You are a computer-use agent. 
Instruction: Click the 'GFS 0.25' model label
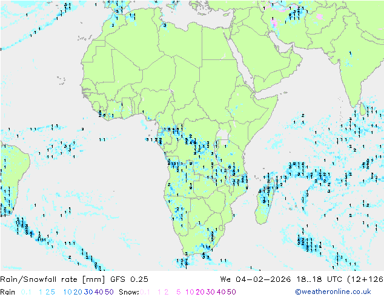pos(129,279)
